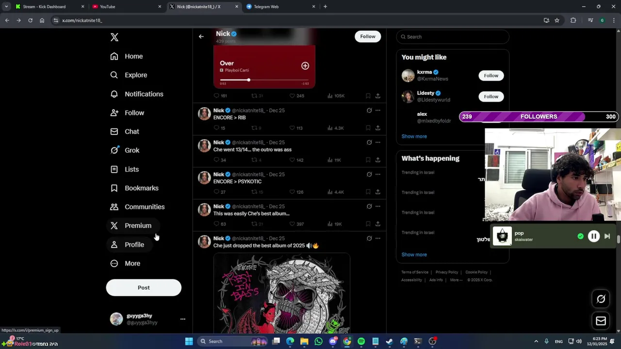The height and width of the screenshot is (349, 621).
Task: Like "This was easily Che's best album" post
Action: click(x=296, y=224)
